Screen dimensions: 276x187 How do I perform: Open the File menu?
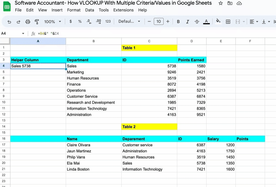(18, 10)
